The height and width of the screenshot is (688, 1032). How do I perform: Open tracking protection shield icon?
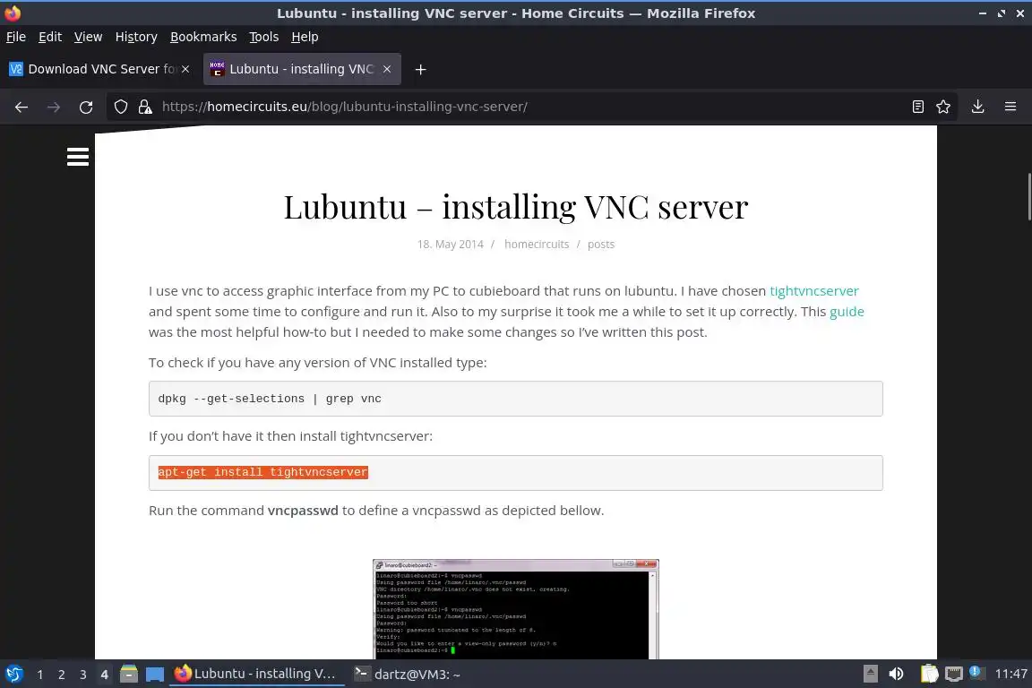120,107
